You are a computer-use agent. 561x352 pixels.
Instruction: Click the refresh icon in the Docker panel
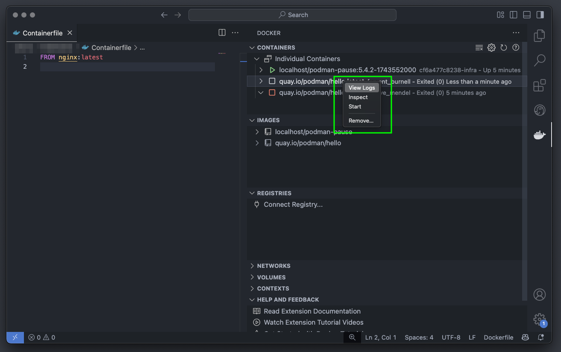[x=503, y=47]
